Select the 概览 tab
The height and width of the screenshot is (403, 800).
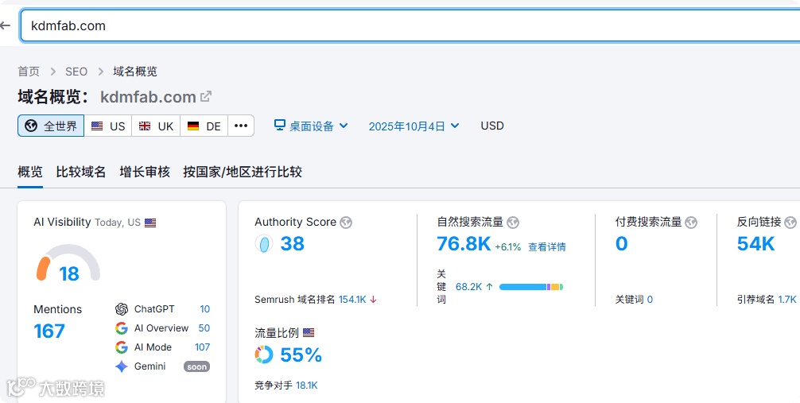tap(30, 172)
